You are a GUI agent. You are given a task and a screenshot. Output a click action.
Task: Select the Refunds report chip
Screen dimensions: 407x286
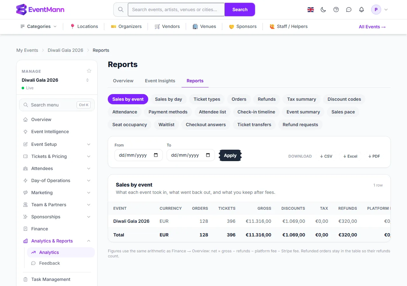pyautogui.click(x=267, y=99)
